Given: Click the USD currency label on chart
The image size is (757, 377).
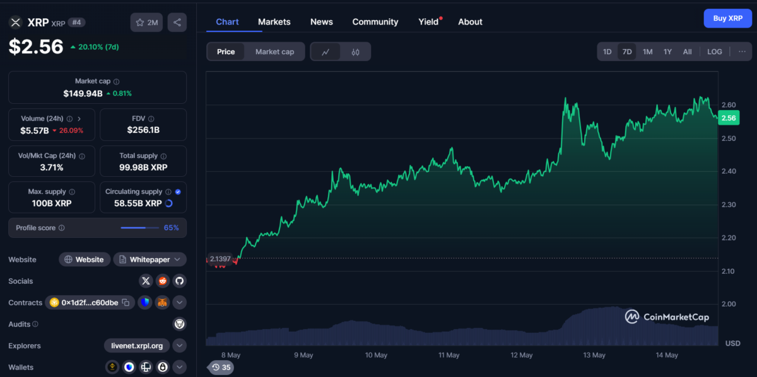Looking at the screenshot, I should click(x=732, y=343).
